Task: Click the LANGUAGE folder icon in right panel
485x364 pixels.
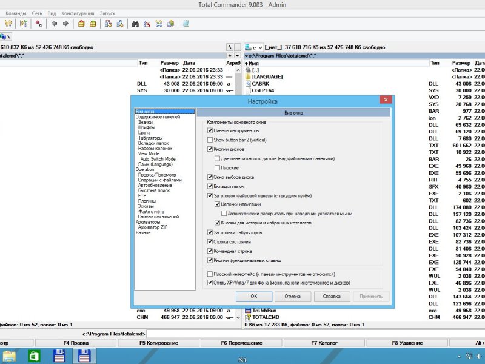Action: 248,76
